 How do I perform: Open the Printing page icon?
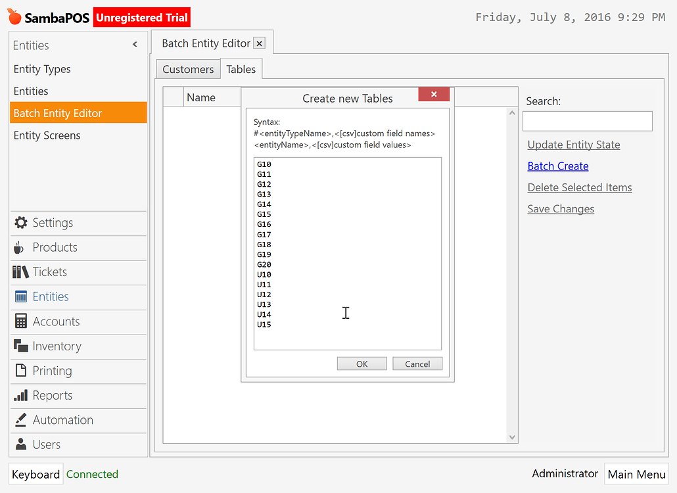pyautogui.click(x=20, y=371)
